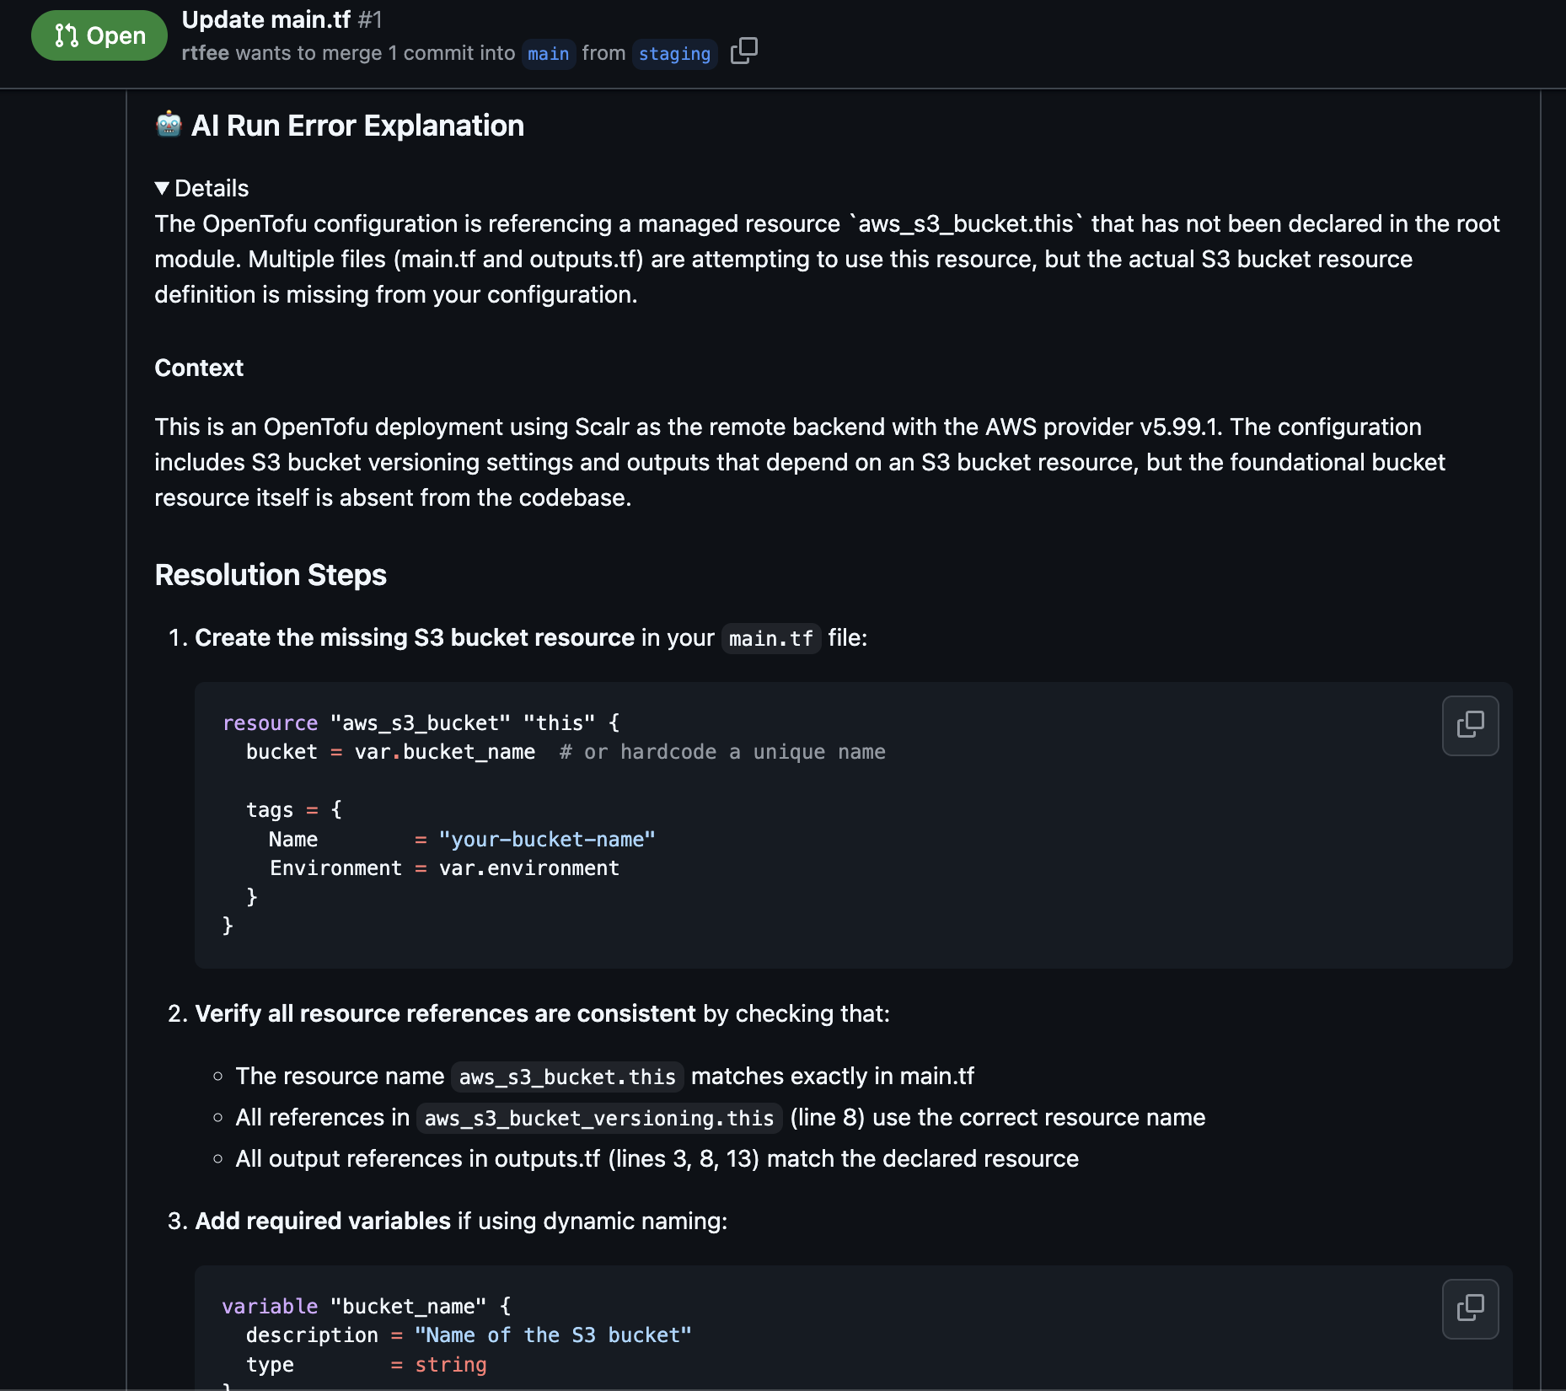Click the #1 pull request number

tap(370, 19)
